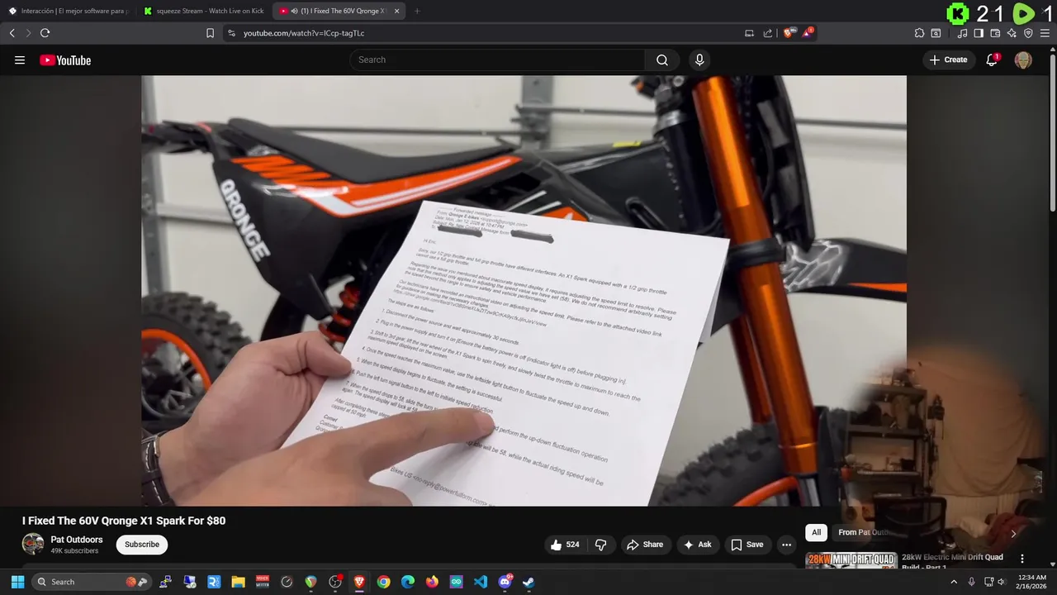Open more actions three-dot menu below video
1057x595 pixels.
tap(787, 545)
